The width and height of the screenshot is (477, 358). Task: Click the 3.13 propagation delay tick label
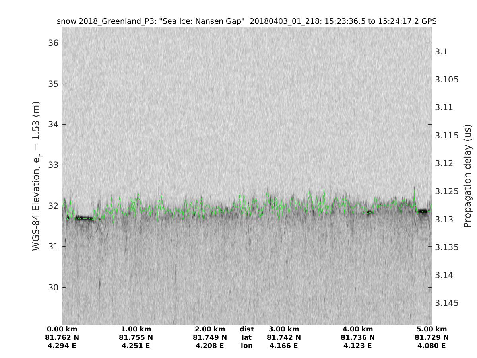coord(444,220)
